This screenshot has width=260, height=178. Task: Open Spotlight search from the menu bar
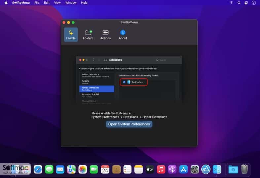239,3
